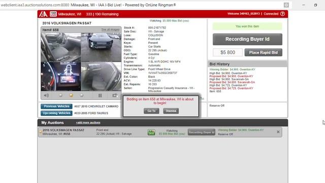Click the You won this item banner
The height and width of the screenshot is (183, 325).
(247, 26)
